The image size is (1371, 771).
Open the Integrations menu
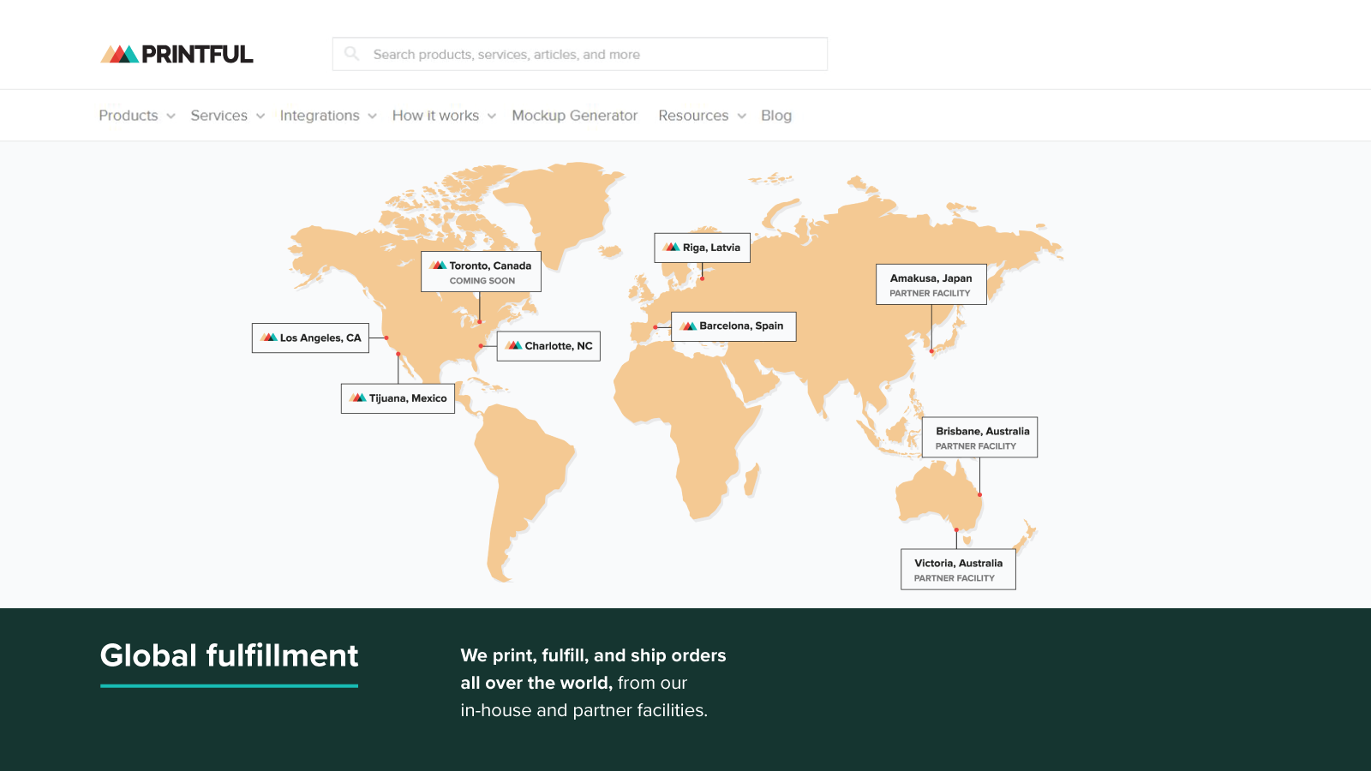[320, 116]
